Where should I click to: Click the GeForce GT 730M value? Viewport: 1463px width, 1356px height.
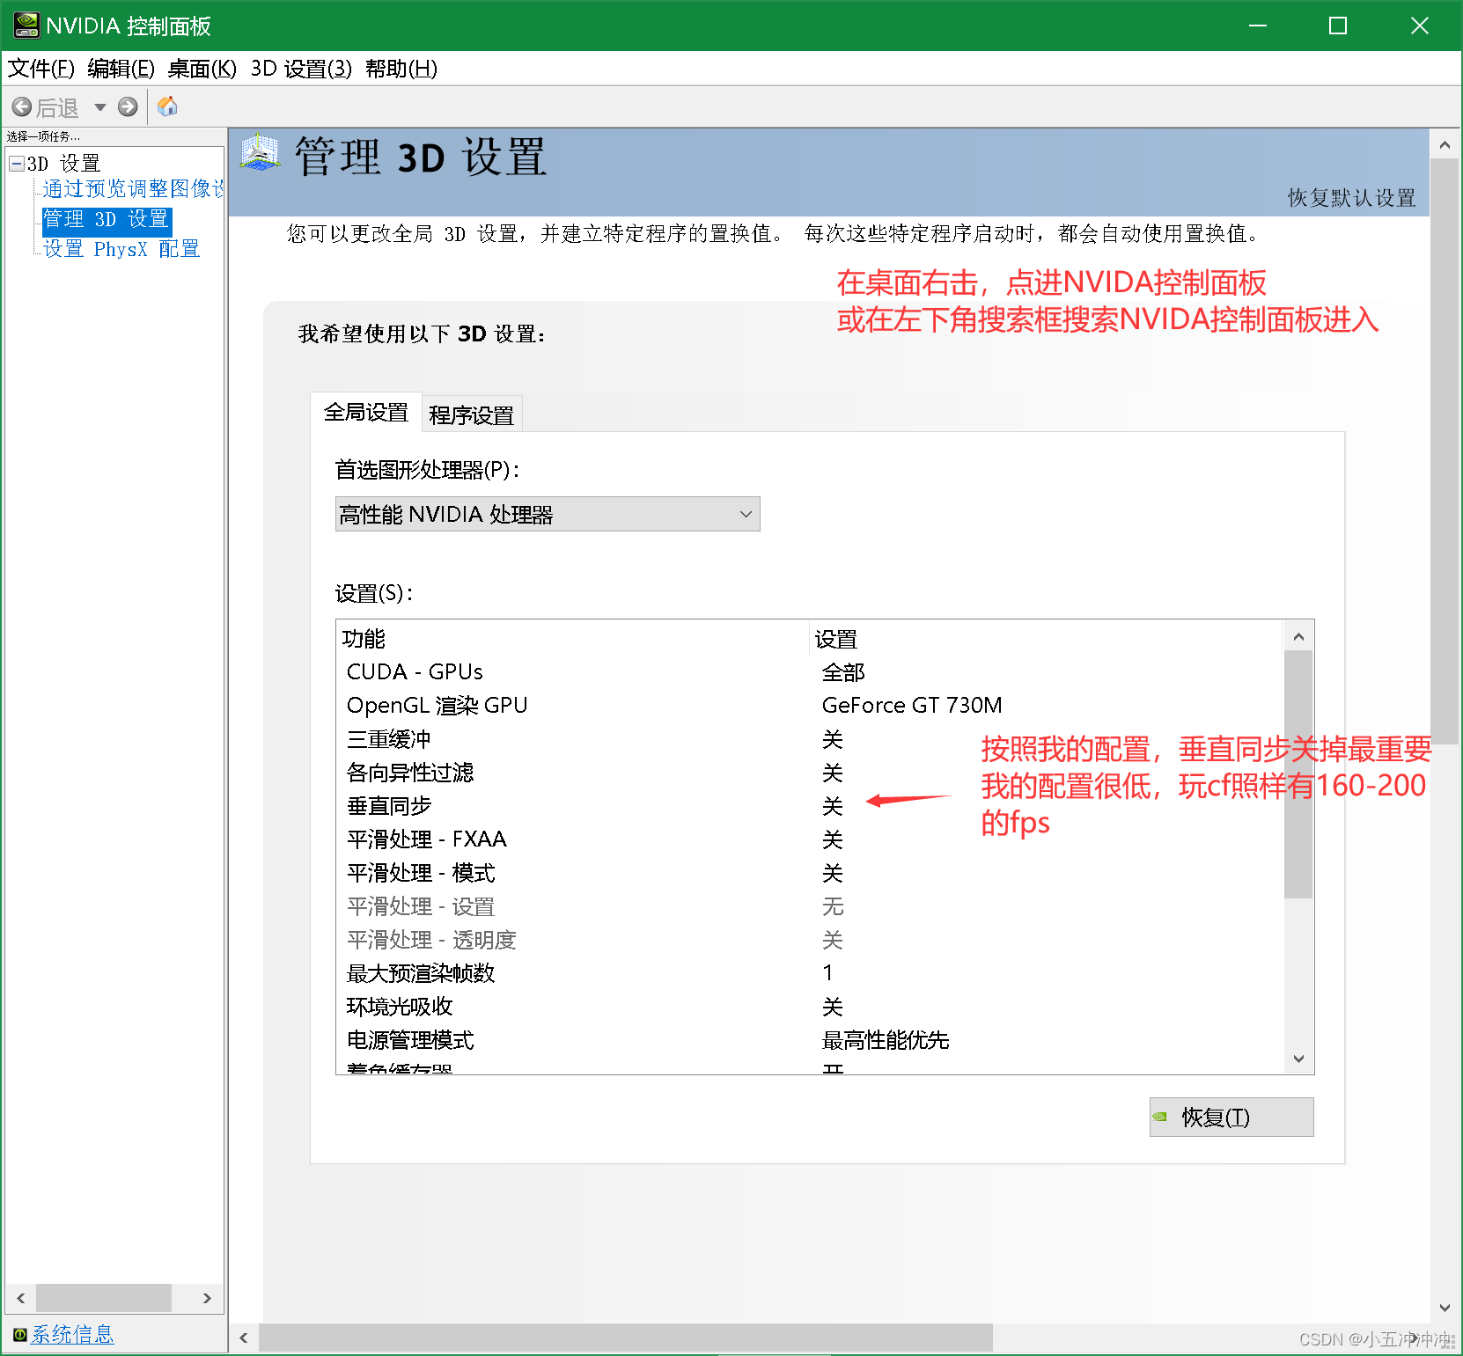[912, 706]
